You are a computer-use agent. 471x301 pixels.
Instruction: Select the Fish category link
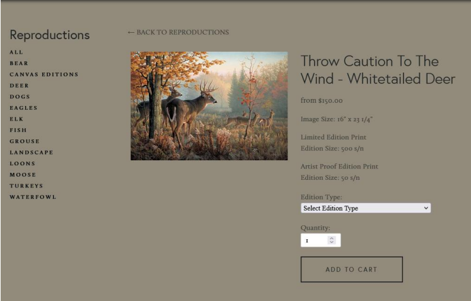(18, 130)
